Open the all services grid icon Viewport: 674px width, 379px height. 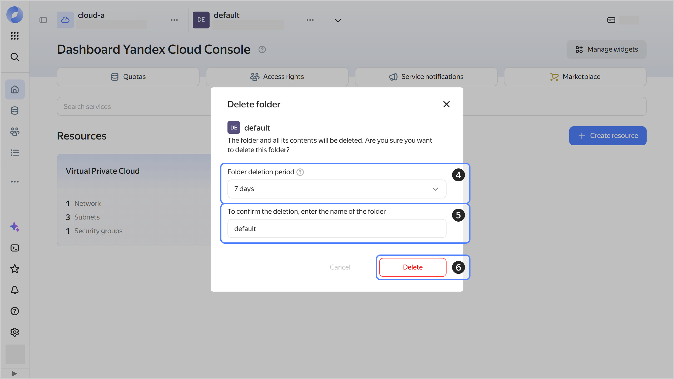click(x=15, y=36)
